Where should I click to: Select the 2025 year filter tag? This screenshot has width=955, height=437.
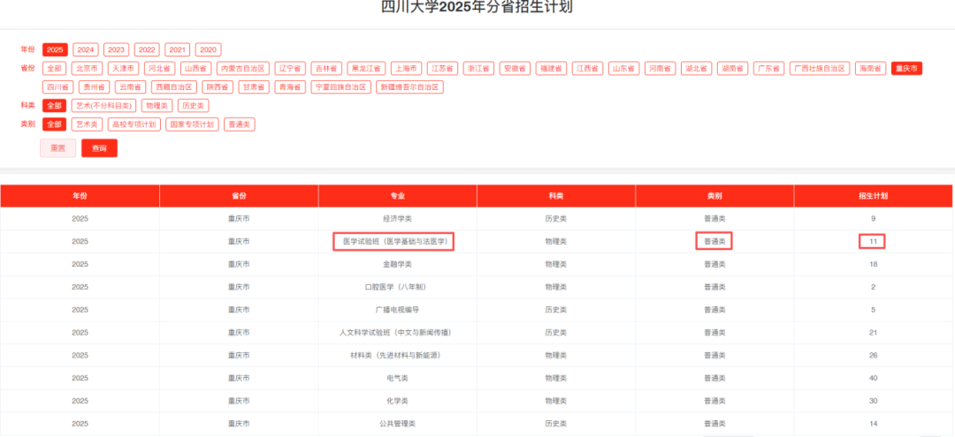(x=55, y=49)
